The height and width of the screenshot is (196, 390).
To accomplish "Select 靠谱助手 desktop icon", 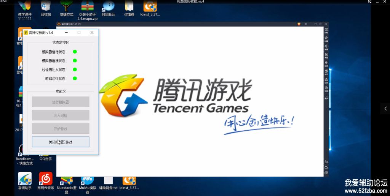I will (x=25, y=181).
